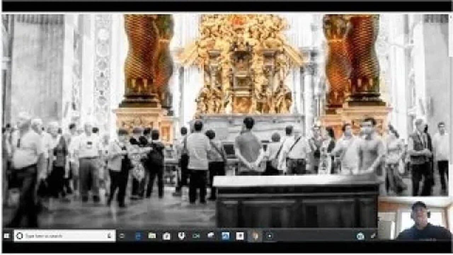Select the speaker's webcam thumbnail
Image resolution: width=453 pixels, height=255 pixels.
[x=415, y=218]
